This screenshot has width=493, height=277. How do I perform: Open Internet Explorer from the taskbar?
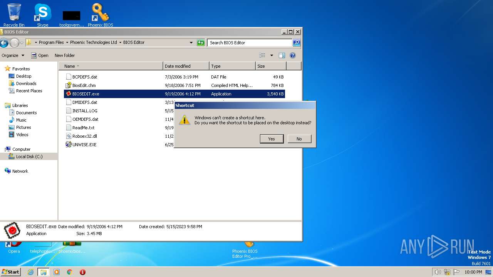point(30,272)
